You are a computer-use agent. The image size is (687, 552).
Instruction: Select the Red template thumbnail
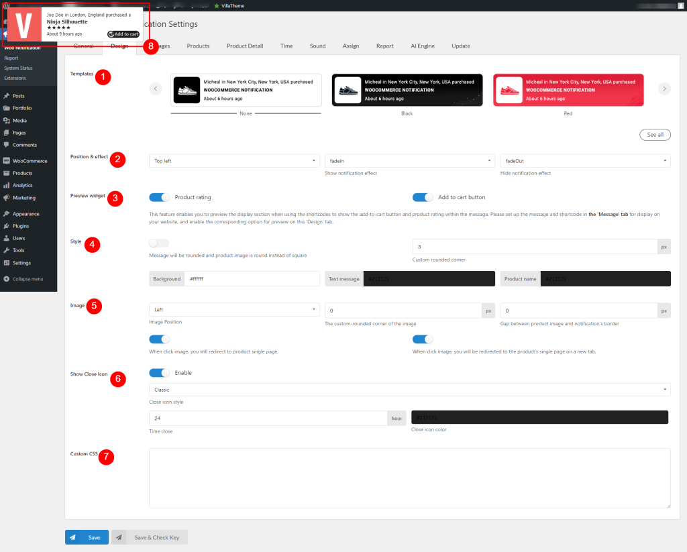pos(568,91)
